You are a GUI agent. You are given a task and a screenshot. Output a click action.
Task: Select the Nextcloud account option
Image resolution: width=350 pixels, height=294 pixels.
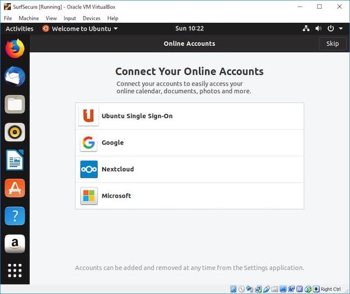[x=190, y=169]
